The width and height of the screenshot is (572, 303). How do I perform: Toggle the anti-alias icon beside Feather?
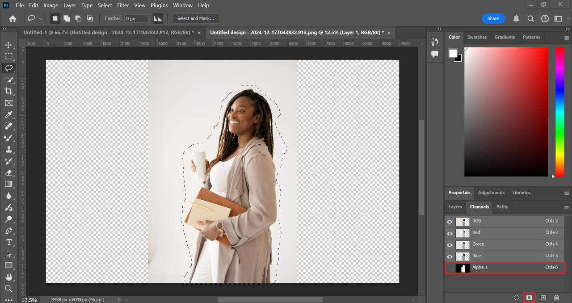[157, 18]
